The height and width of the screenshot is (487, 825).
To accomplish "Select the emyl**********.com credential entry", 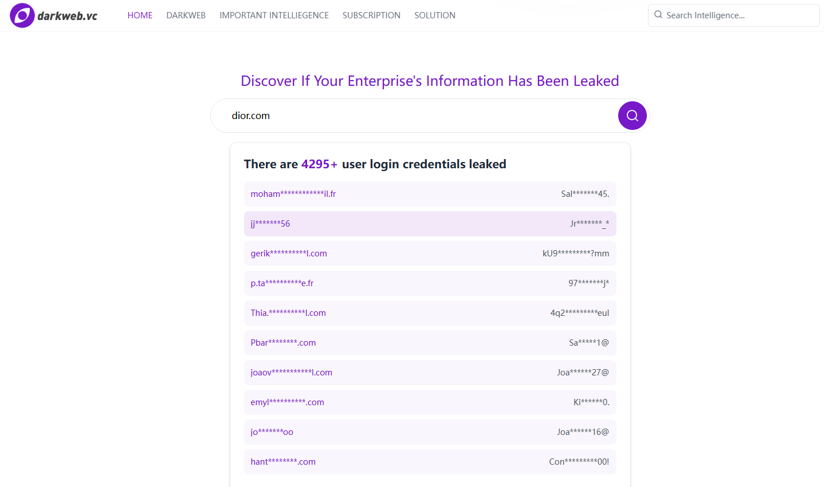I will click(x=430, y=402).
